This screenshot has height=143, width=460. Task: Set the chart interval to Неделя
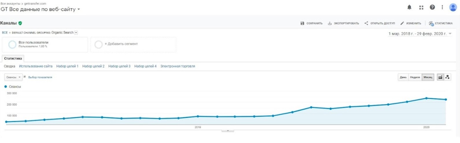415,77
